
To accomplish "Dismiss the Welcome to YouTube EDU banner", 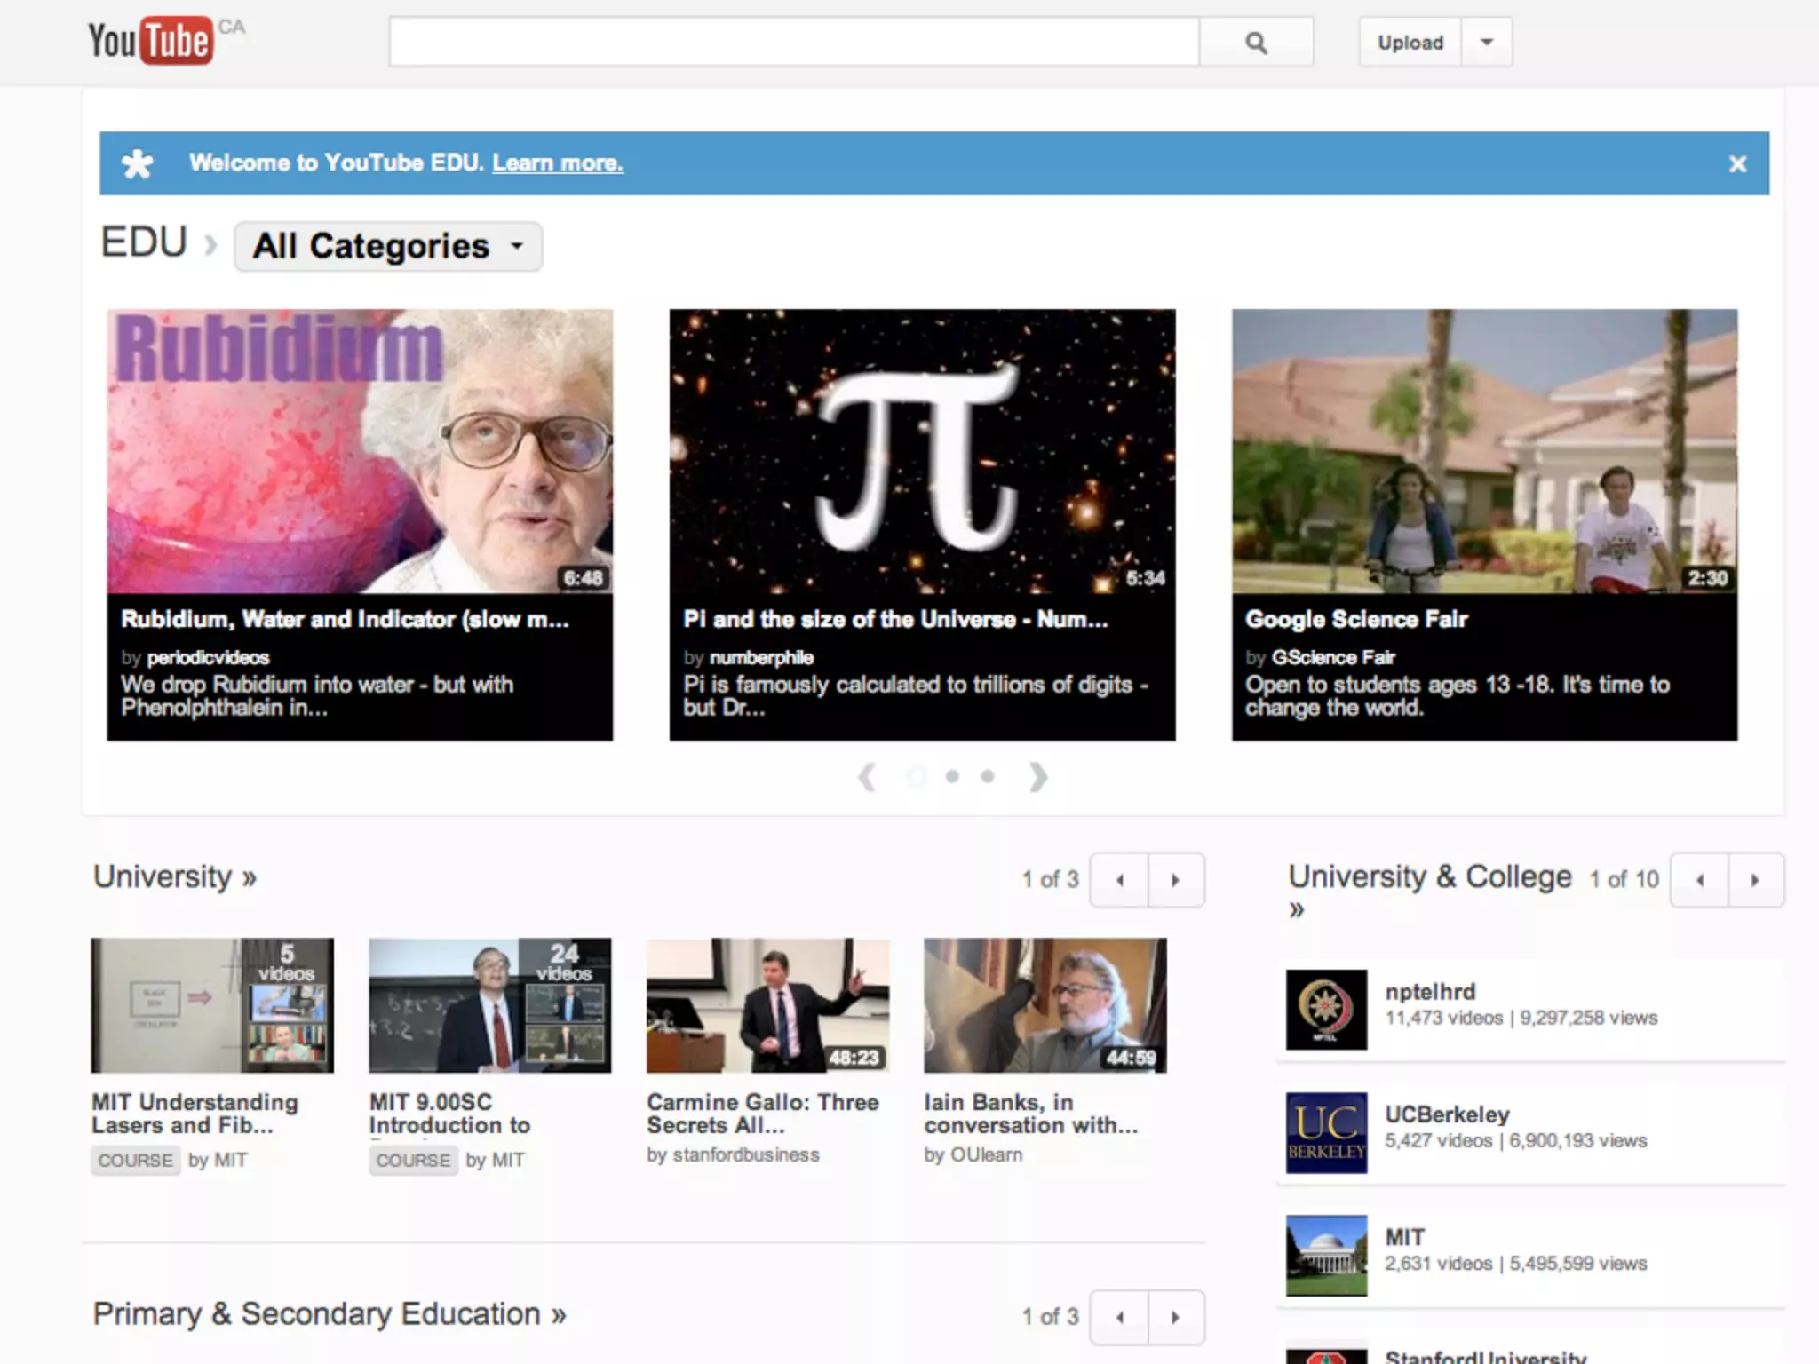I will (1737, 163).
